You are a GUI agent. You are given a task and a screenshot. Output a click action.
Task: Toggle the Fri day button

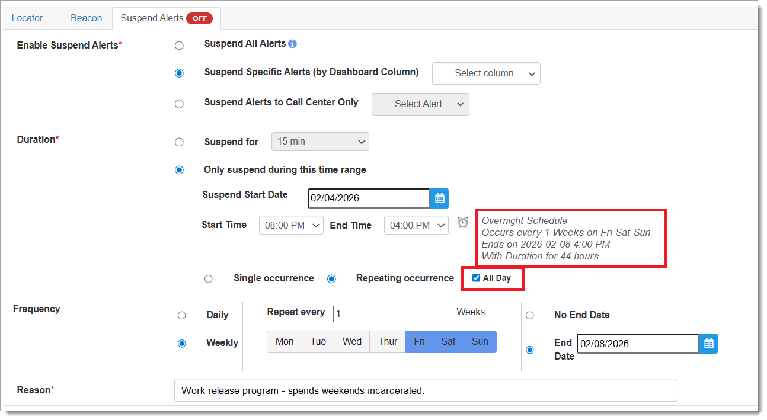(419, 342)
